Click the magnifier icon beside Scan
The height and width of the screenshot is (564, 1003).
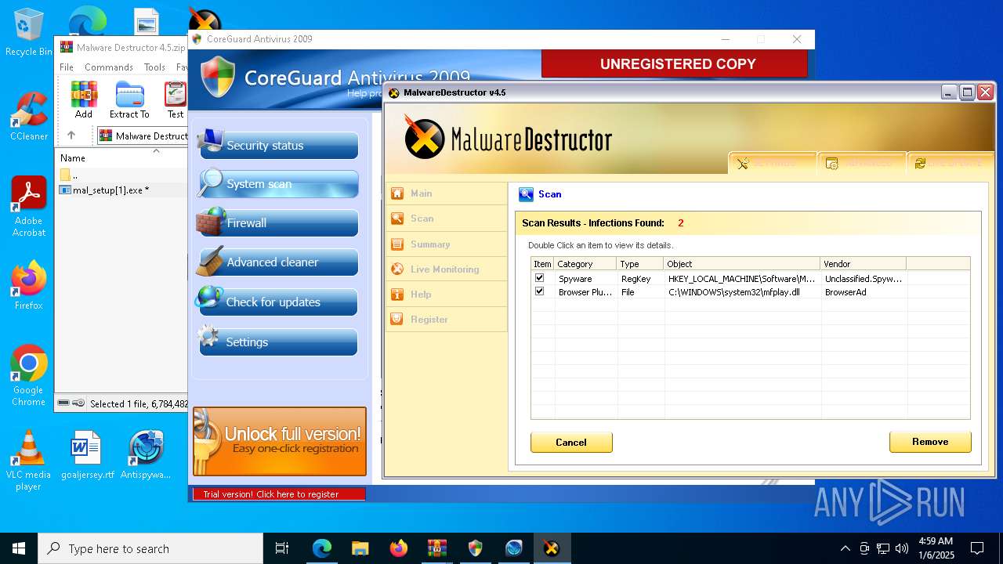click(x=397, y=219)
